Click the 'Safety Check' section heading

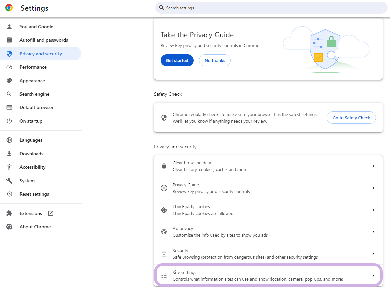(x=168, y=94)
